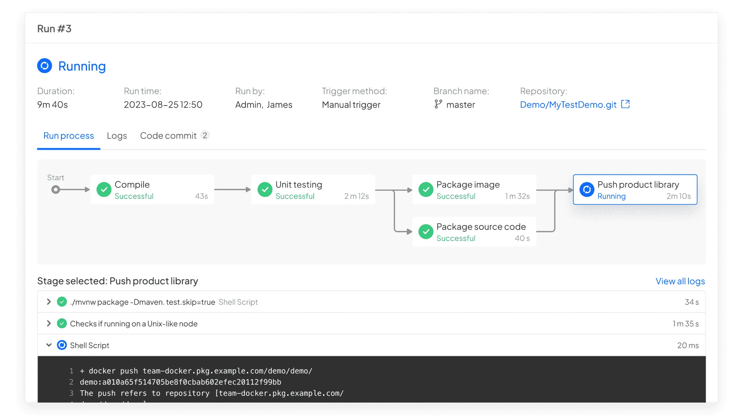Select the Run process tab
The image size is (743, 419).
click(69, 136)
